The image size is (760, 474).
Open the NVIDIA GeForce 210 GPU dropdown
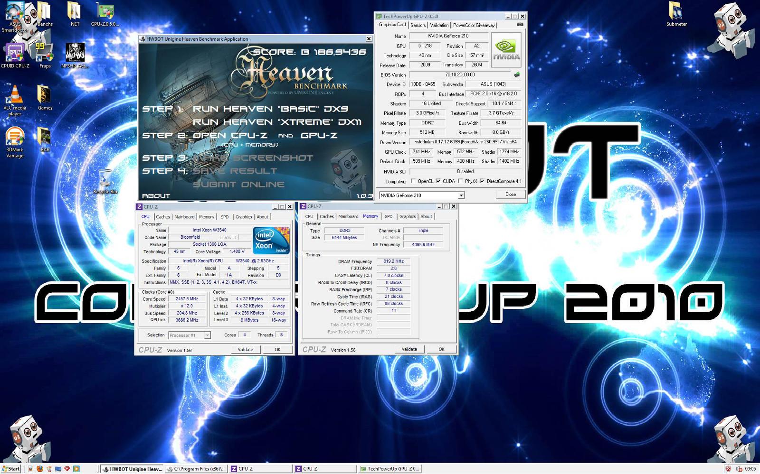(x=421, y=195)
